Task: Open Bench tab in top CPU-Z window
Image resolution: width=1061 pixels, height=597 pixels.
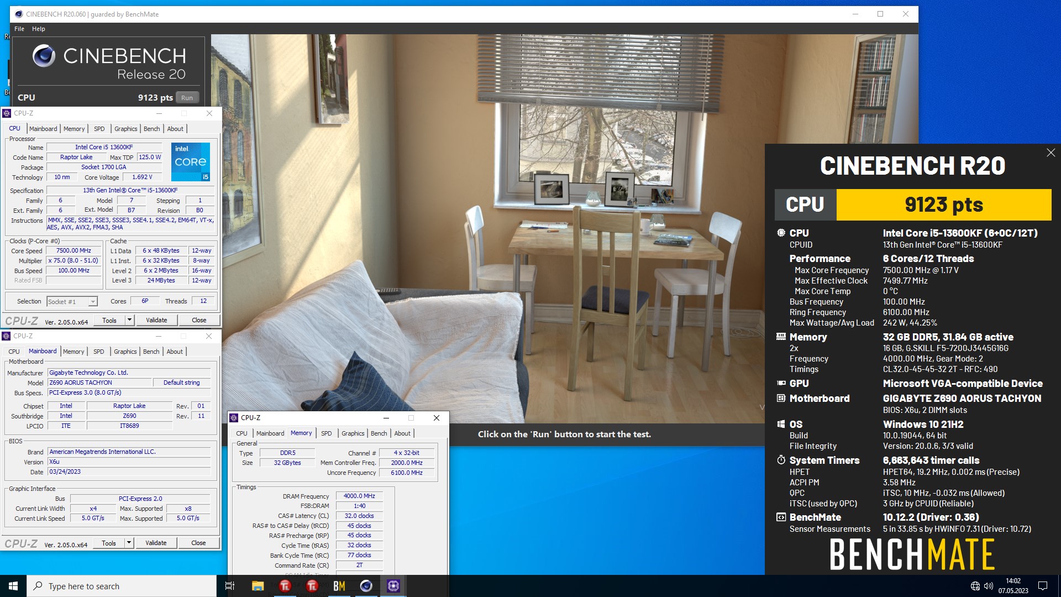Action: coord(152,129)
